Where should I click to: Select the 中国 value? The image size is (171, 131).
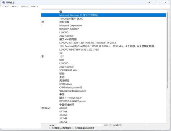click(x=62, y=94)
